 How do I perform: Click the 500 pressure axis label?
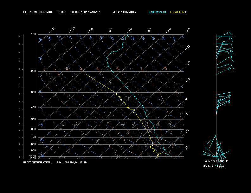(x=34, y=120)
